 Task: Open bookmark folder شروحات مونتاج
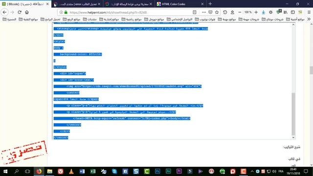pos(272,19)
